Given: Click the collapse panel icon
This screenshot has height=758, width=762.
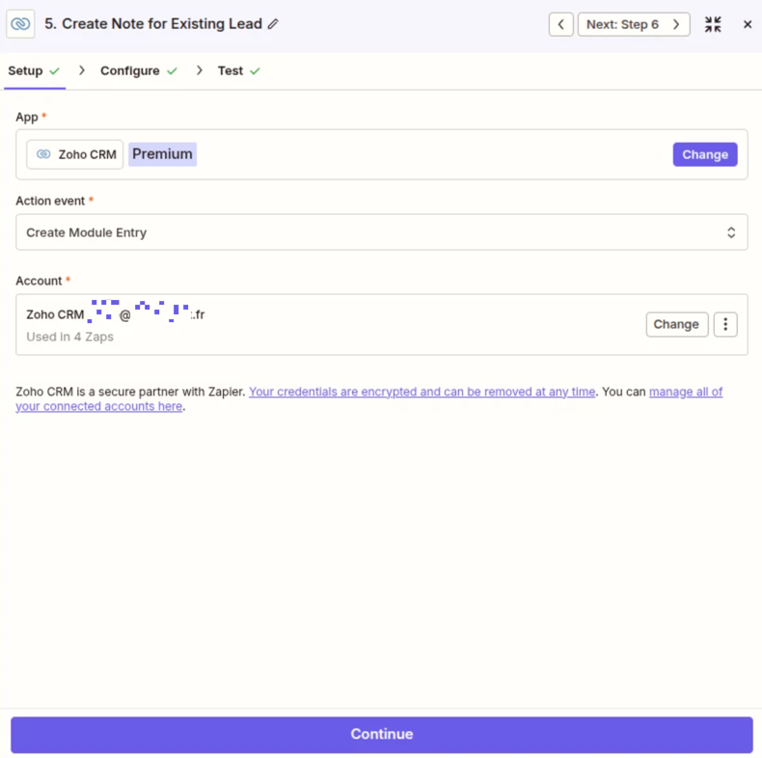Looking at the screenshot, I should 713,24.
